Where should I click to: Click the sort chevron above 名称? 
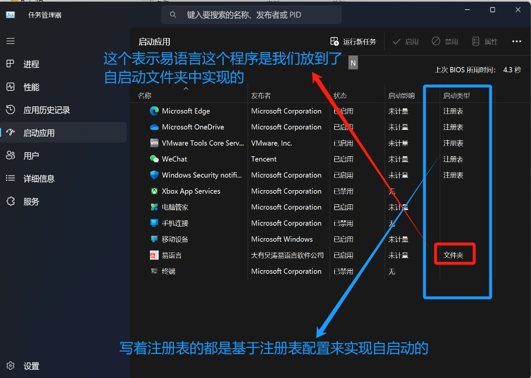tap(186, 89)
